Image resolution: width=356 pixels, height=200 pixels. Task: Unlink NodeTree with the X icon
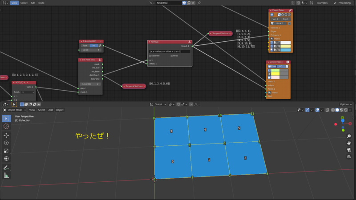pyautogui.click(x=193, y=3)
